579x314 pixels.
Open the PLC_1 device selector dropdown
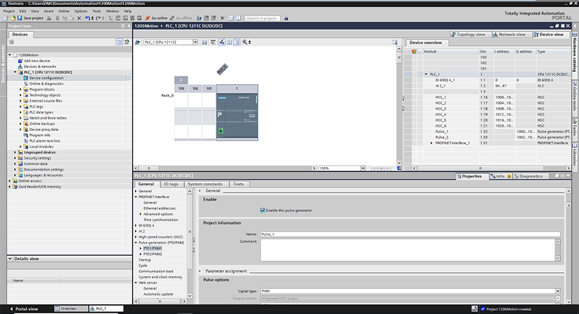click(x=196, y=42)
